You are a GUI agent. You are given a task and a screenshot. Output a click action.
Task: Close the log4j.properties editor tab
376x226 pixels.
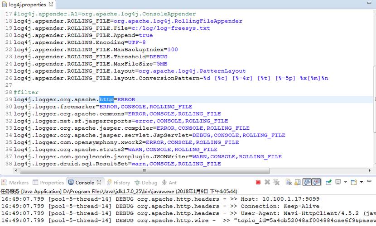51,5
